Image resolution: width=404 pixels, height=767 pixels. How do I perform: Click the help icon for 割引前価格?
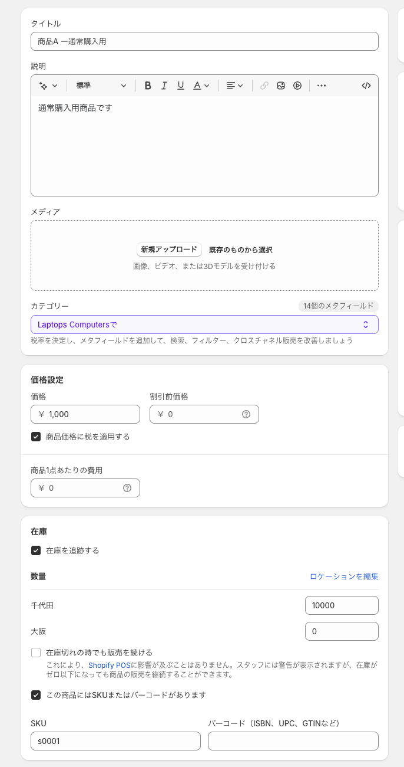(x=246, y=414)
